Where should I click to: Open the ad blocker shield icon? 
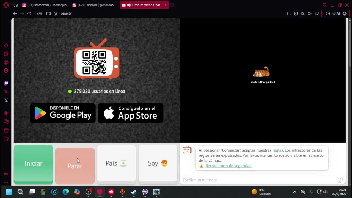click(x=296, y=13)
